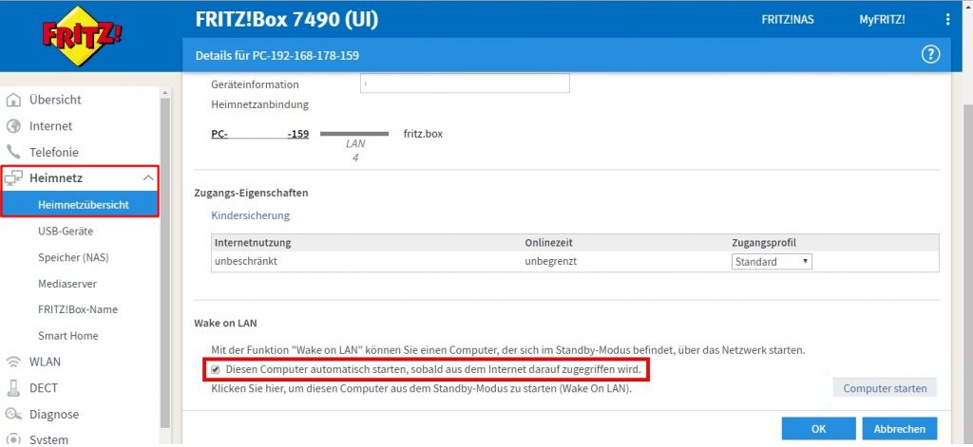Click the FRITZ!NAS link
The width and height of the screenshot is (973, 447).
click(x=788, y=20)
